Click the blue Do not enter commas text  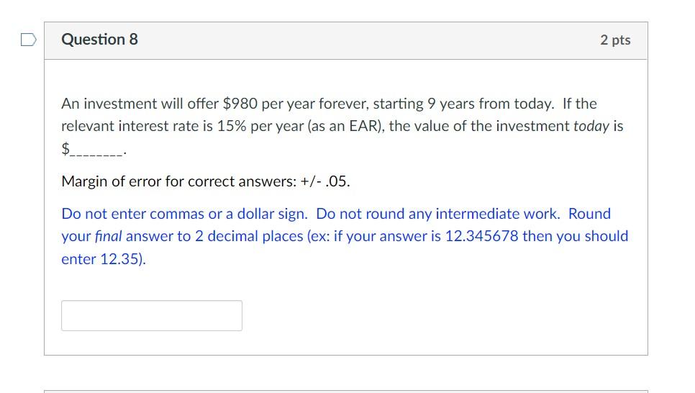[x=184, y=214]
